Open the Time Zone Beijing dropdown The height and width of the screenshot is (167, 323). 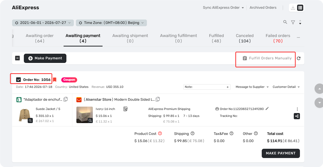tap(111, 23)
